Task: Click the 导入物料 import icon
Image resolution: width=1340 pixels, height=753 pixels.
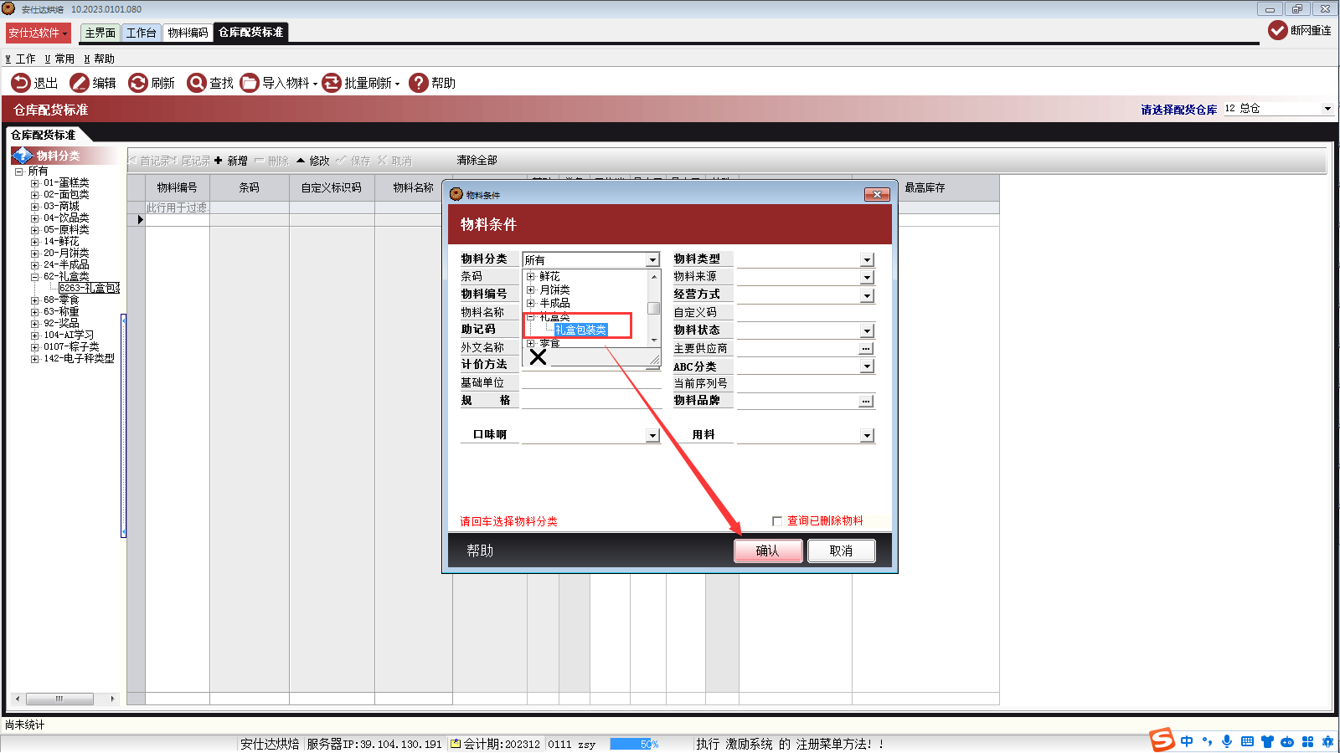Action: tap(250, 83)
